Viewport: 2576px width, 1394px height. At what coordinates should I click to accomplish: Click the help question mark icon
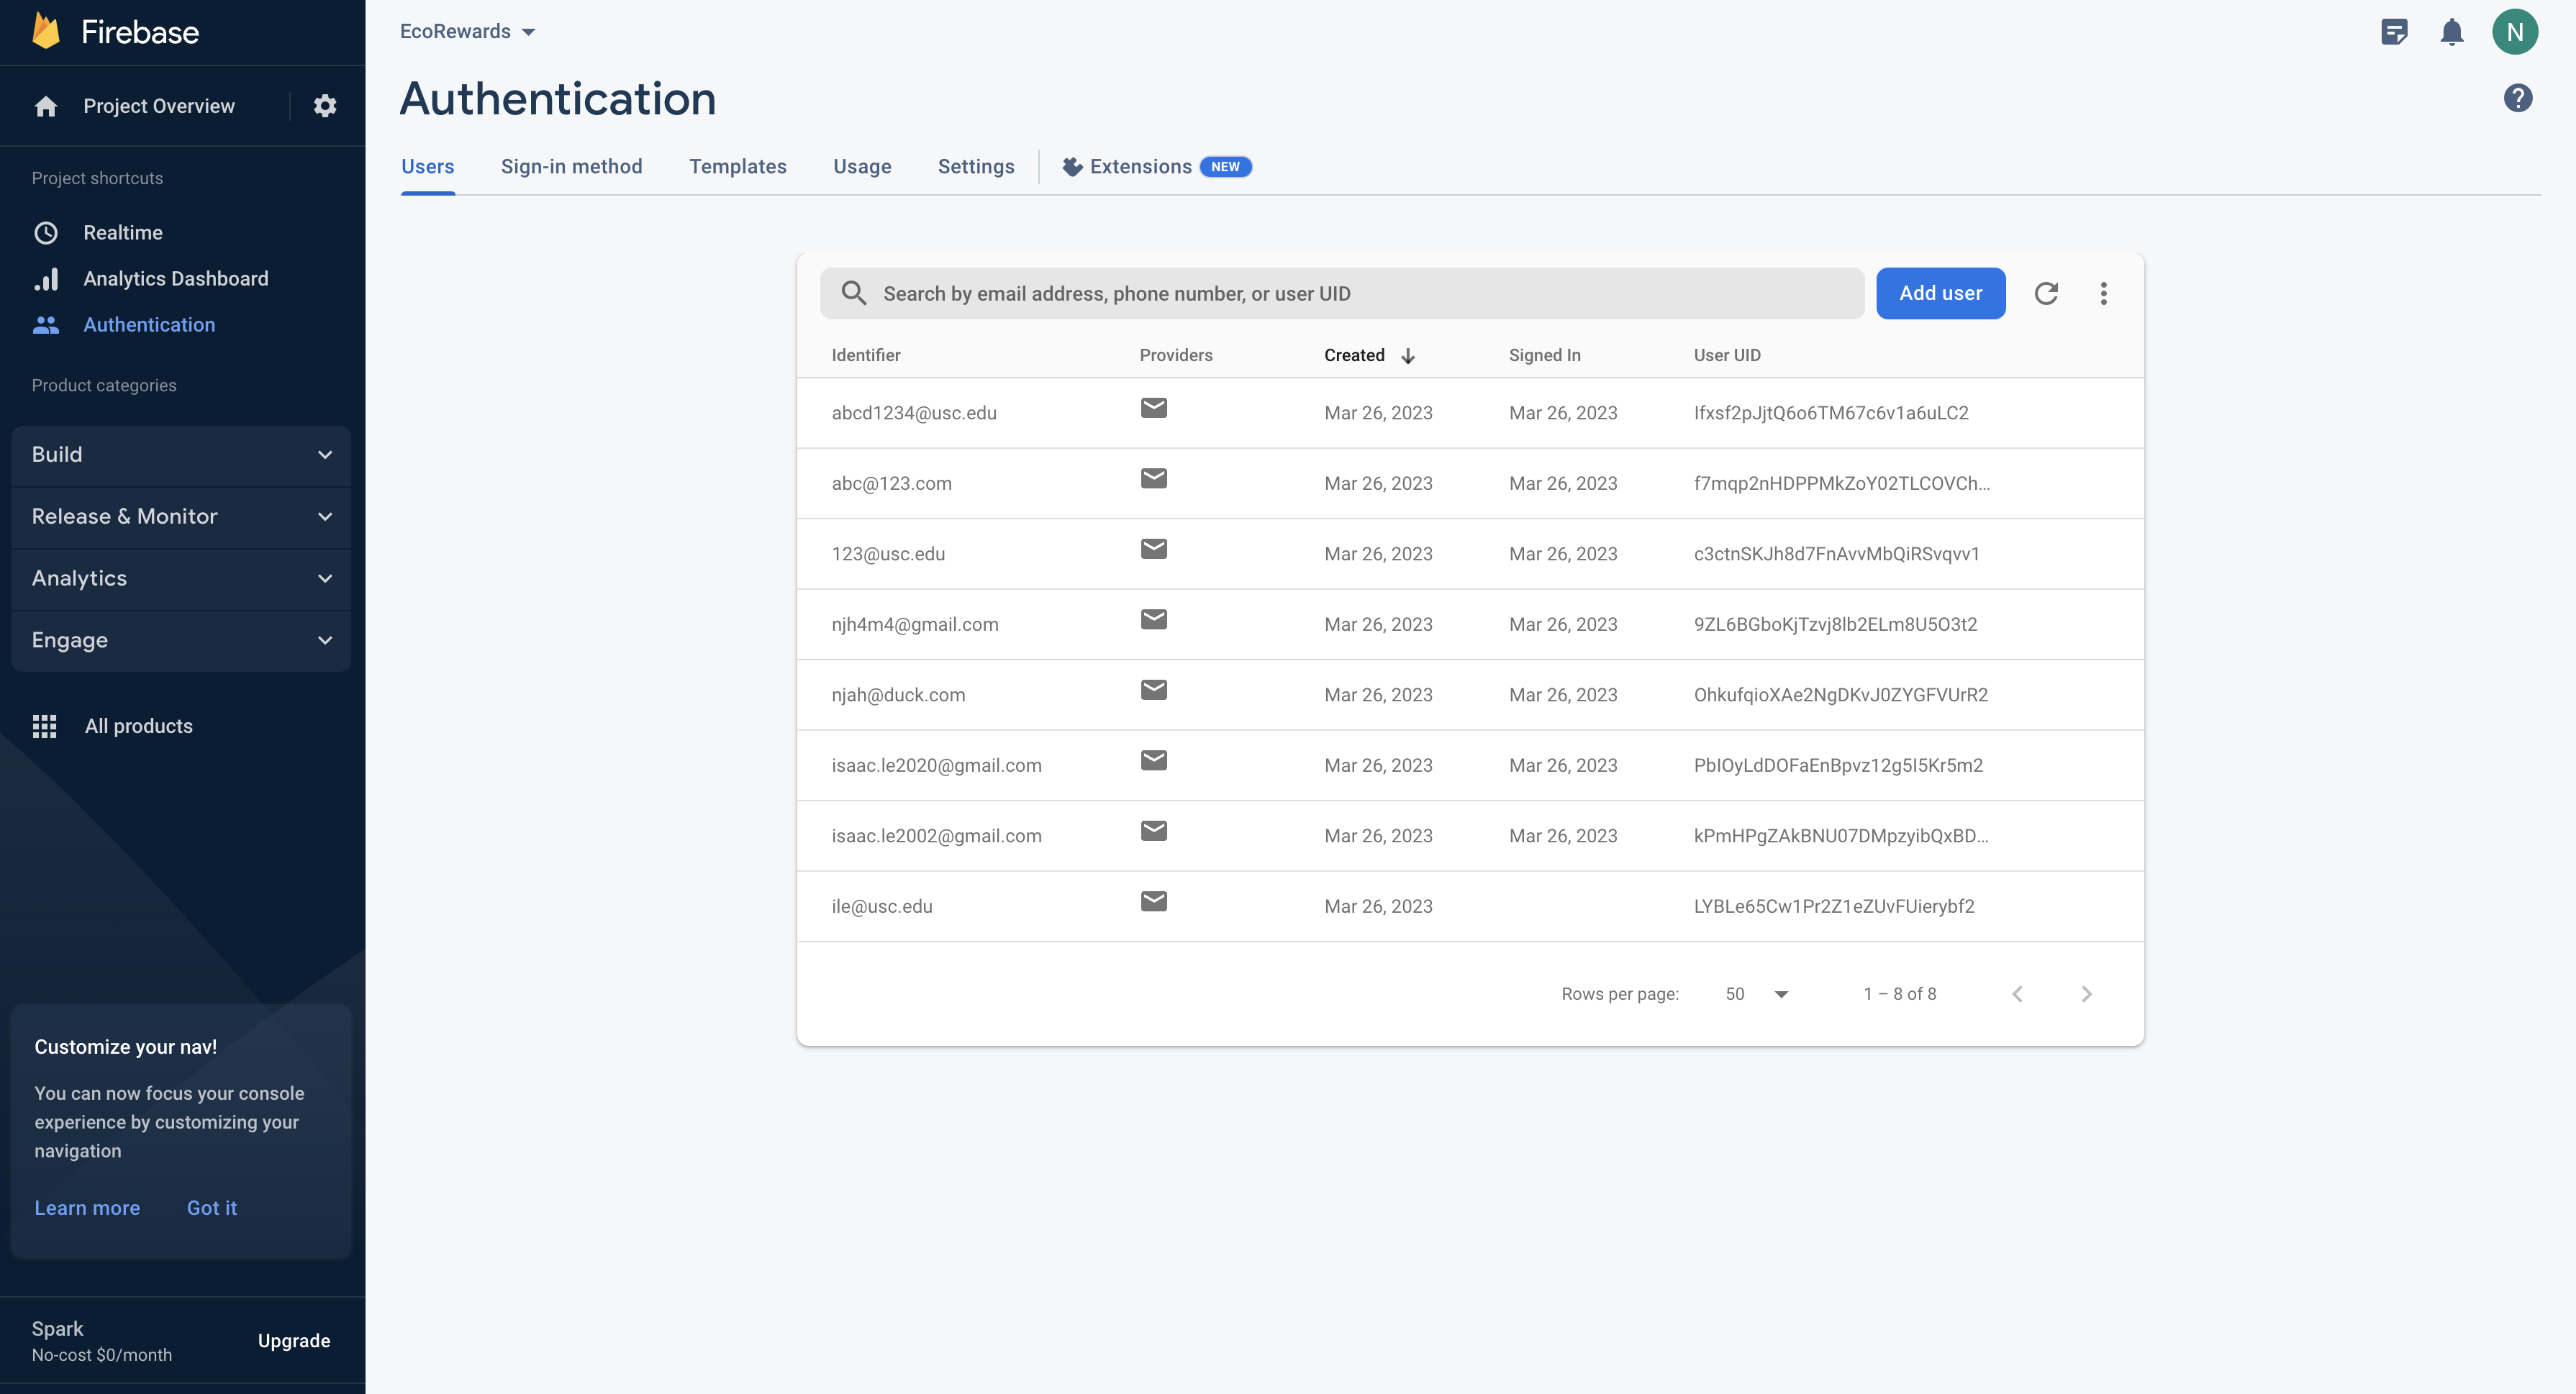[x=2517, y=98]
